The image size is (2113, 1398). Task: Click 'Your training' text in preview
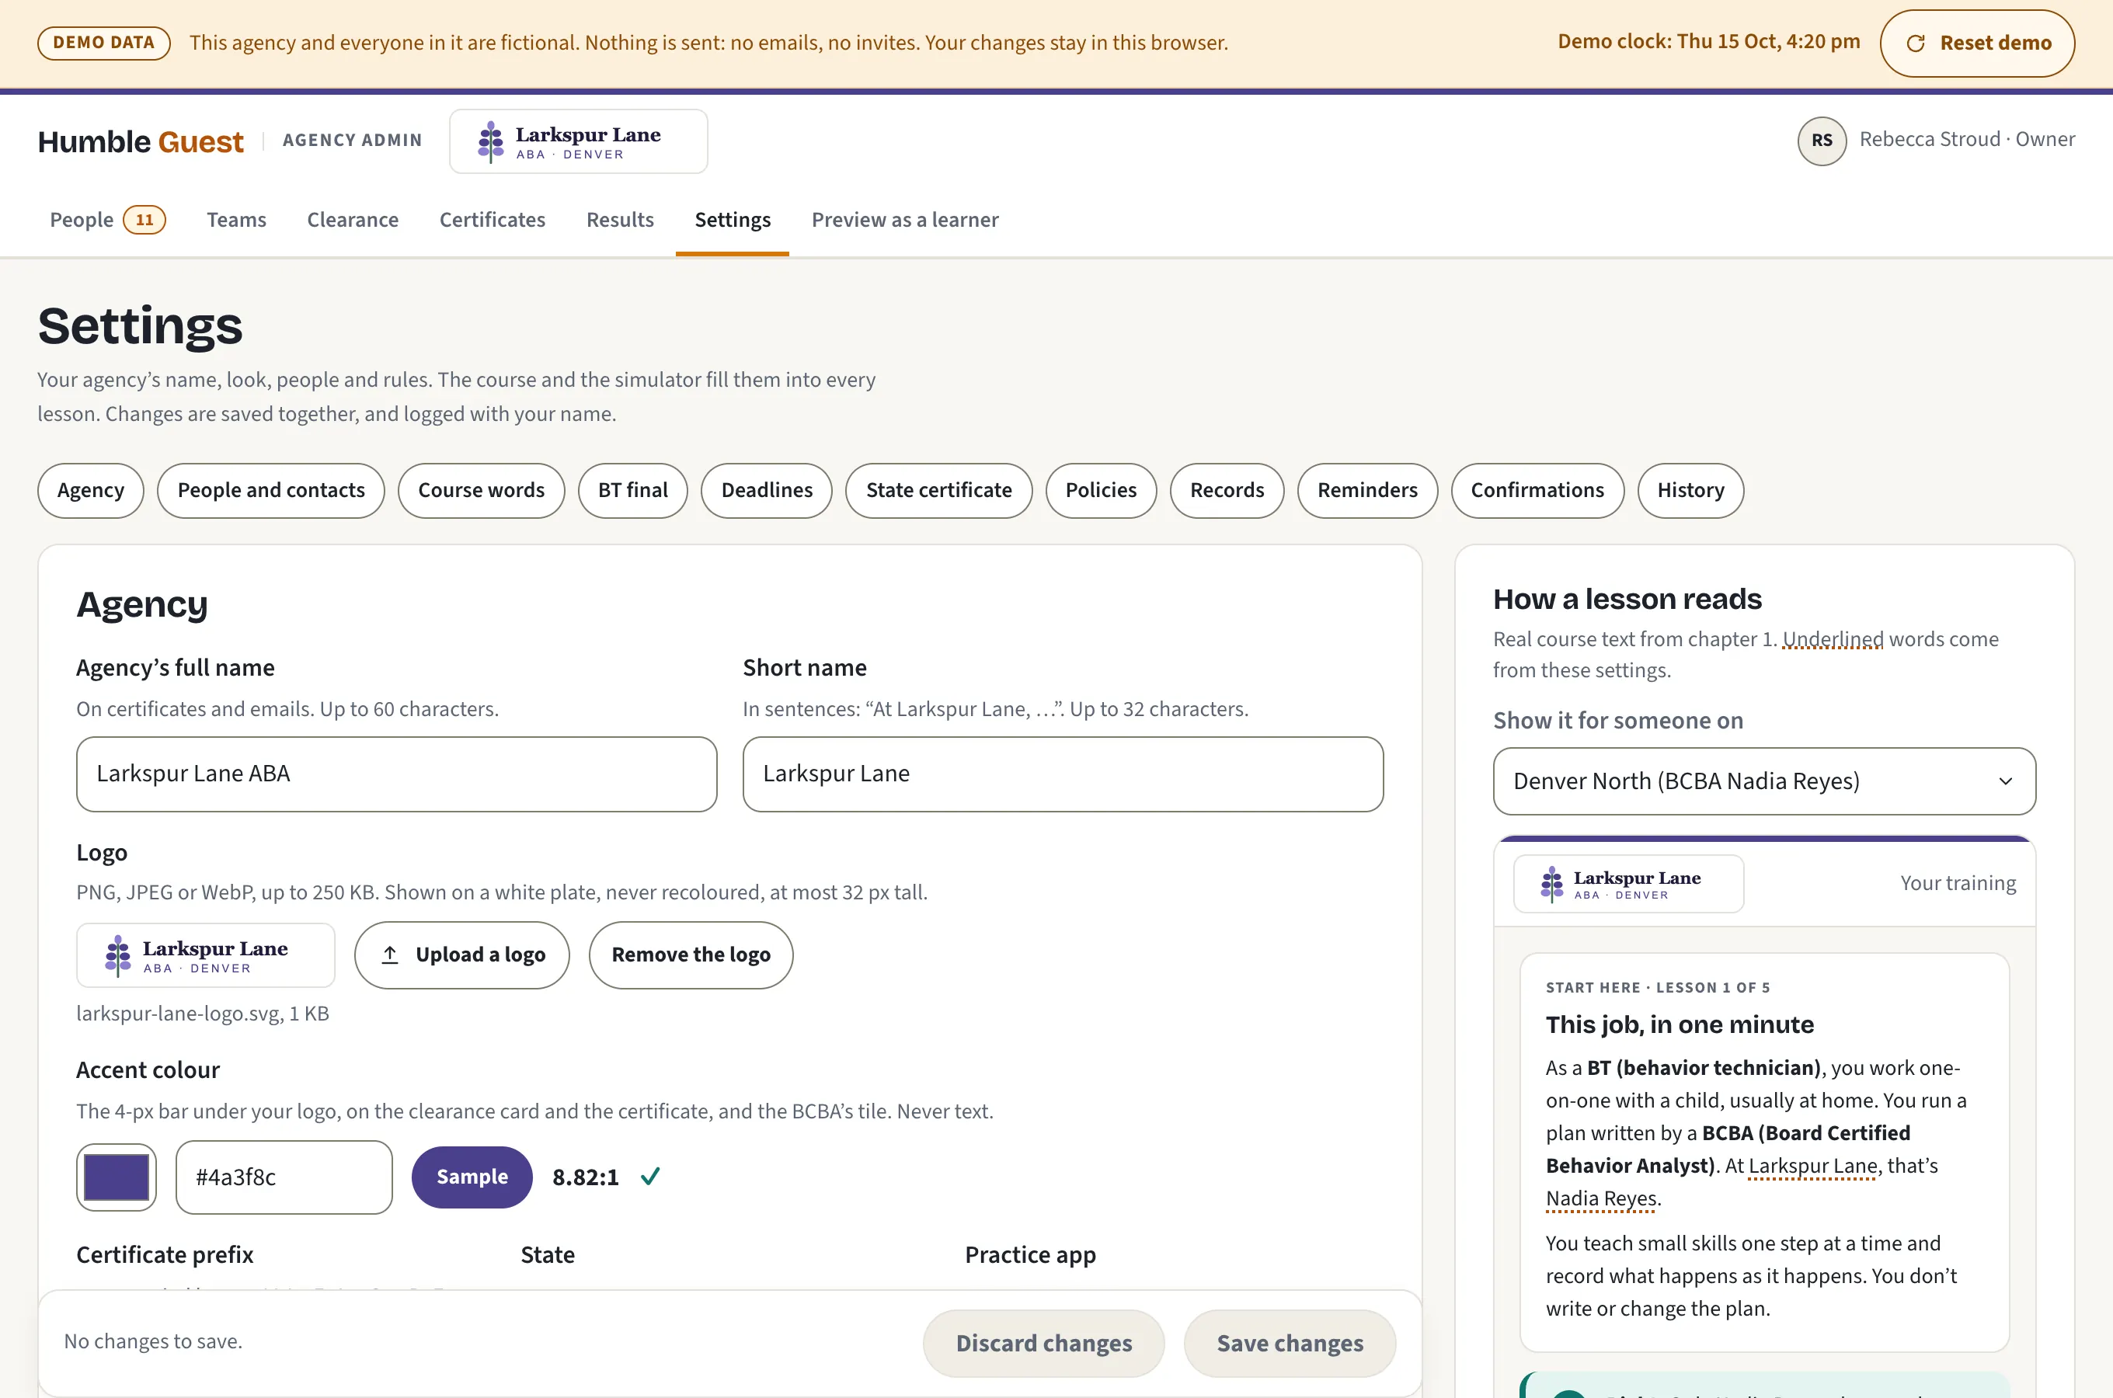pos(1958,882)
